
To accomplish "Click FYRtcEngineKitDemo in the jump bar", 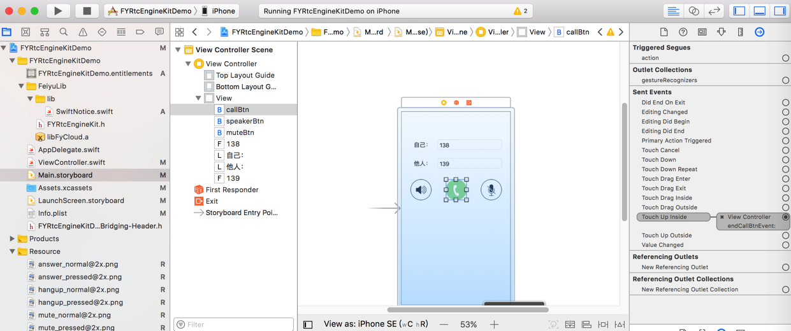I will pyautogui.click(x=261, y=32).
